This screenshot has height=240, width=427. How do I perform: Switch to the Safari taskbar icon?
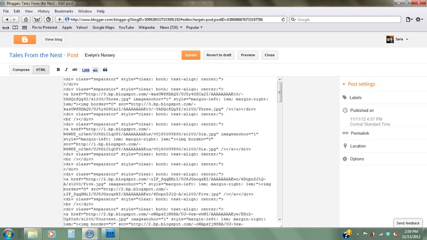[x=89, y=234]
